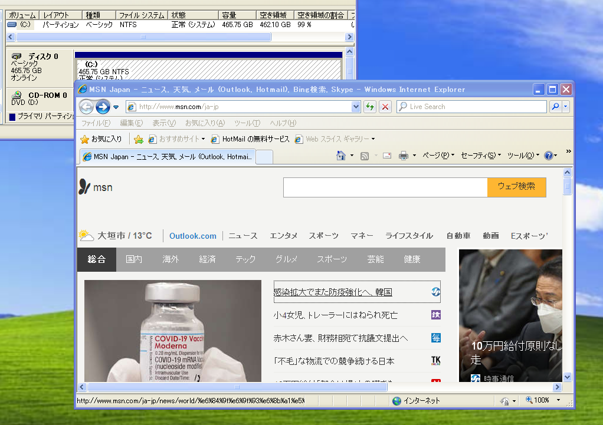Viewport: 603px width, 425px height.
Task: Select the (C:) volume row in Disk Management
Action: [x=179, y=25]
